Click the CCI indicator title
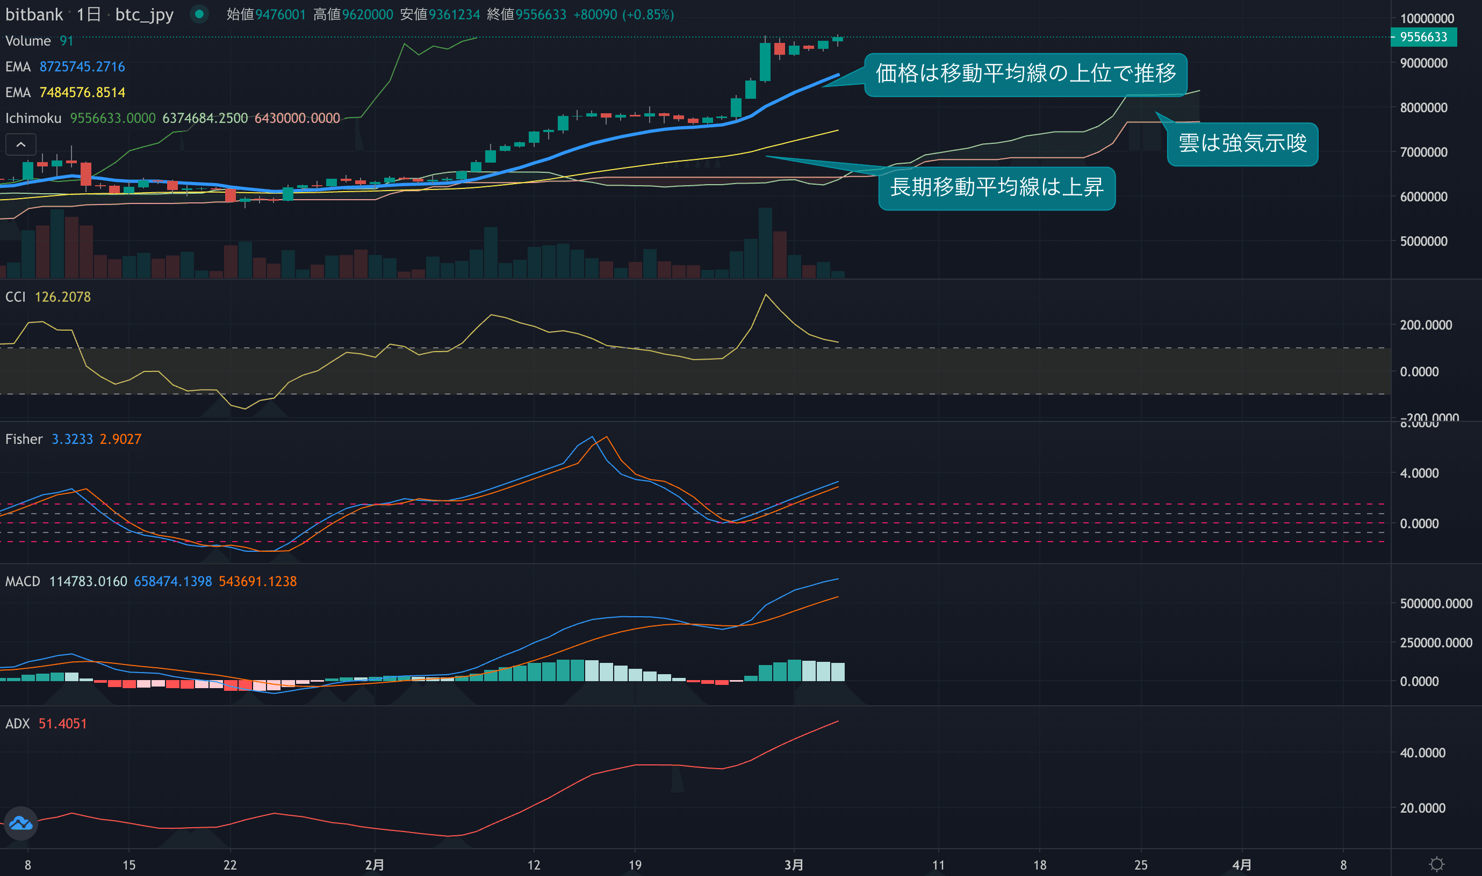 (16, 297)
